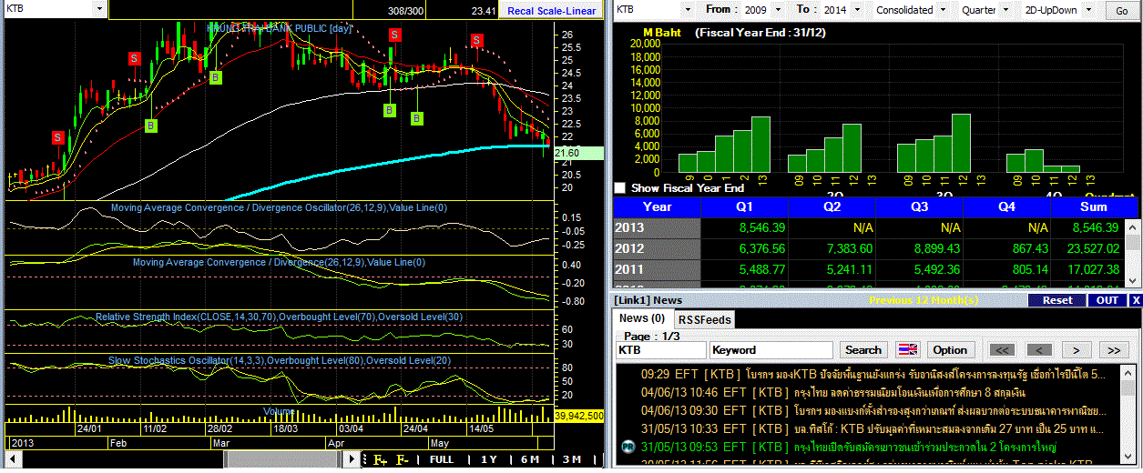Click the 7,383.60 Q2 2012 cell
Screen dimensions: 1143x473
click(848, 248)
